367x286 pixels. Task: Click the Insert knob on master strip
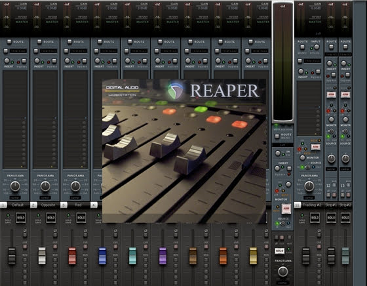[x=277, y=168]
